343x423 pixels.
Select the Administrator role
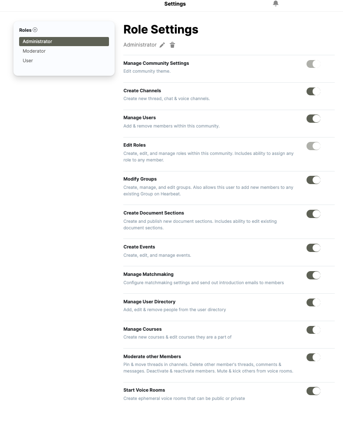pos(64,41)
